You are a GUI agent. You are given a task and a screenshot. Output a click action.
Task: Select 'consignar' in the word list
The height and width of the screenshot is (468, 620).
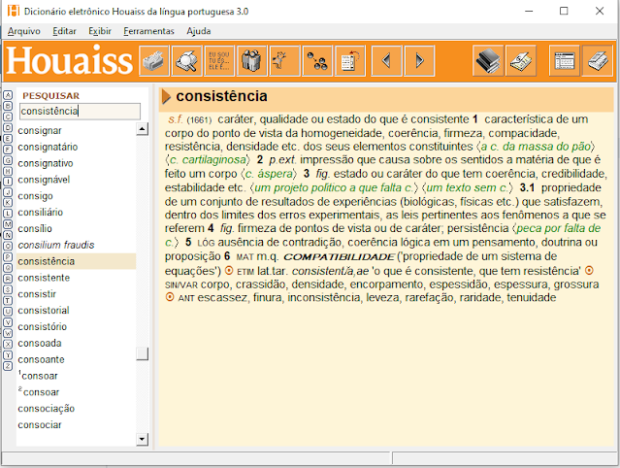pyautogui.click(x=40, y=130)
